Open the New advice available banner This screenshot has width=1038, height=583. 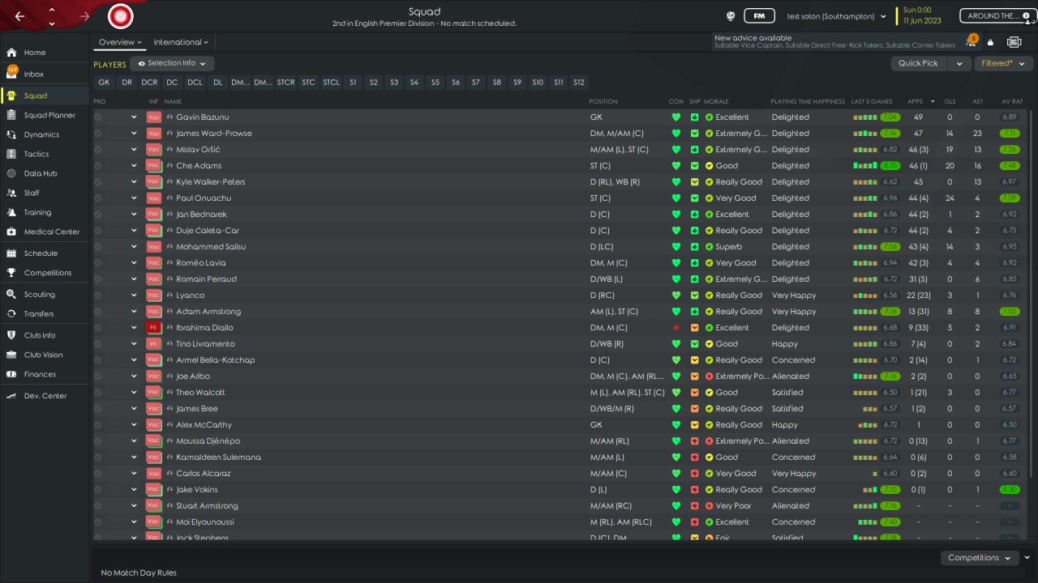point(834,41)
